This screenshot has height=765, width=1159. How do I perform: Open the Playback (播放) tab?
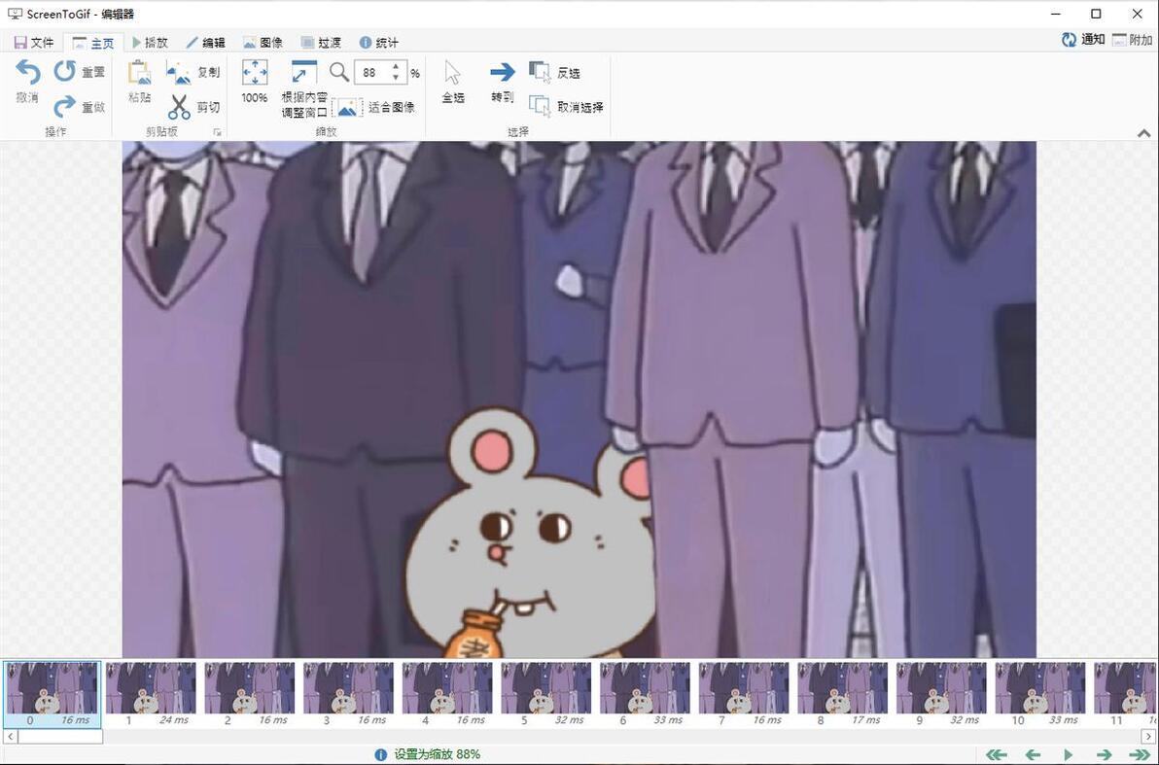tap(150, 43)
